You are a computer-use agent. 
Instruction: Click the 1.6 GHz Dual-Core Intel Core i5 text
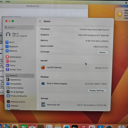tap(94, 30)
